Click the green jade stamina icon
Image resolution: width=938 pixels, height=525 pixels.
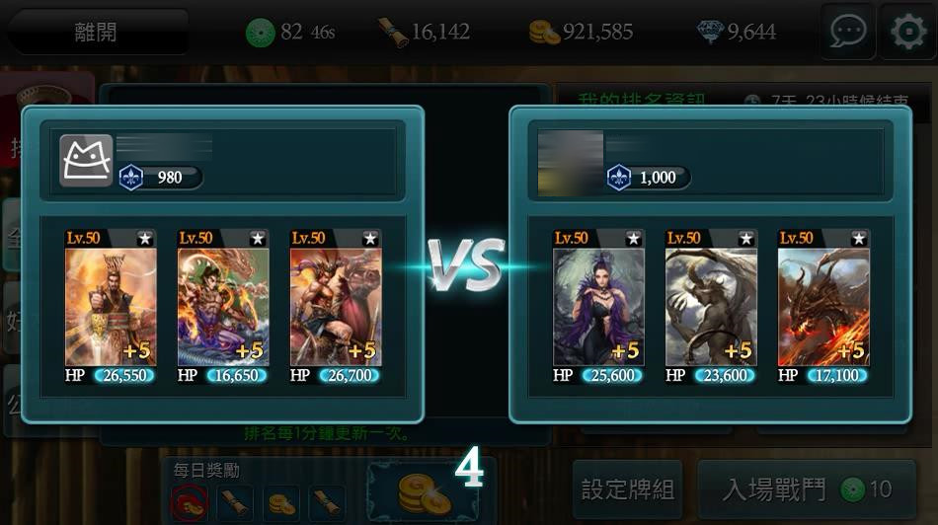tap(261, 33)
